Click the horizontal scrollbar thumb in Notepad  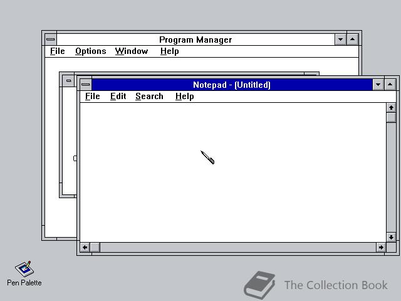tap(95, 248)
